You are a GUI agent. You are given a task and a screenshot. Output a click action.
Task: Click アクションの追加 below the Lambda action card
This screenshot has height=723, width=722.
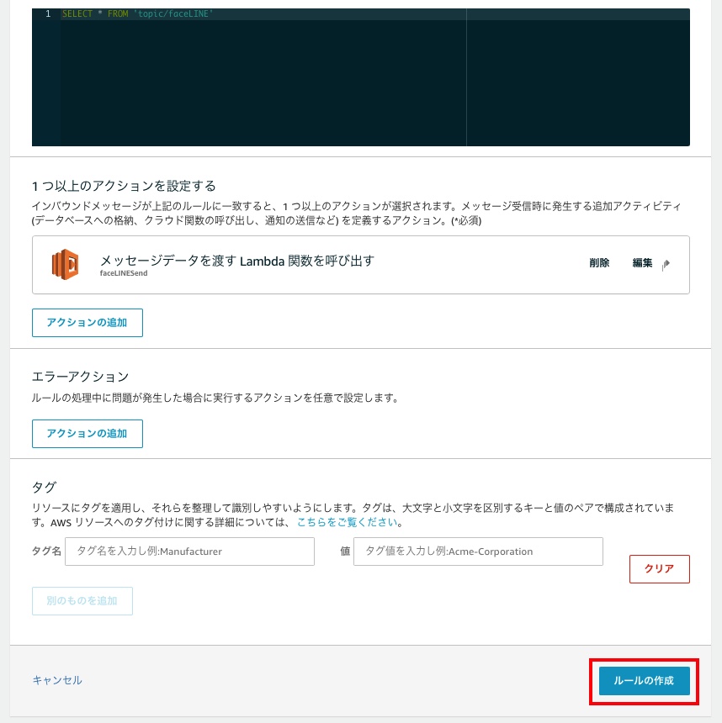click(87, 322)
